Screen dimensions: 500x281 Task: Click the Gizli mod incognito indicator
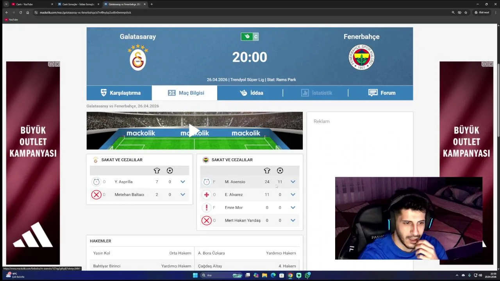(x=482, y=12)
